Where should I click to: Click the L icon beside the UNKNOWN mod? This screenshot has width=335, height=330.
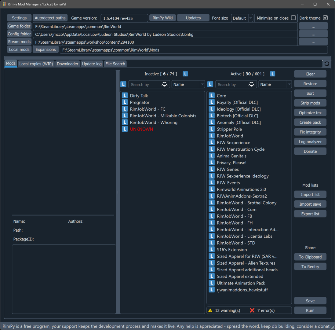(125, 129)
